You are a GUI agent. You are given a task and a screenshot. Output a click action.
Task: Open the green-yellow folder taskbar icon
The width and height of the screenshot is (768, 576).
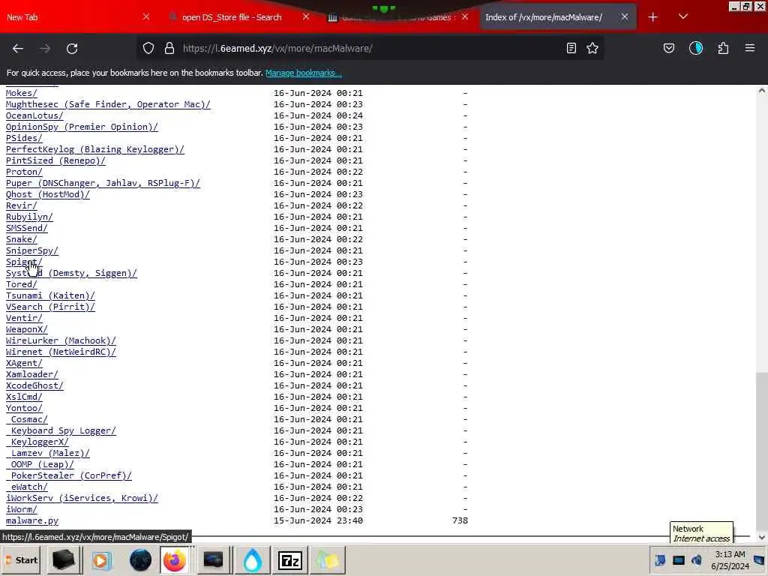[327, 559]
